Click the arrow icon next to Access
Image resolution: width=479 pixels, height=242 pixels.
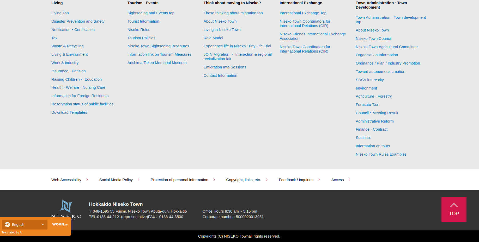tap(350, 180)
